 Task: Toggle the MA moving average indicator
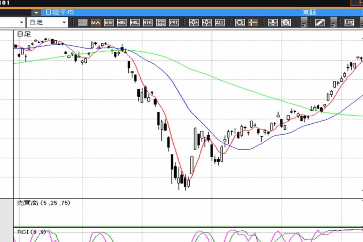point(96,23)
